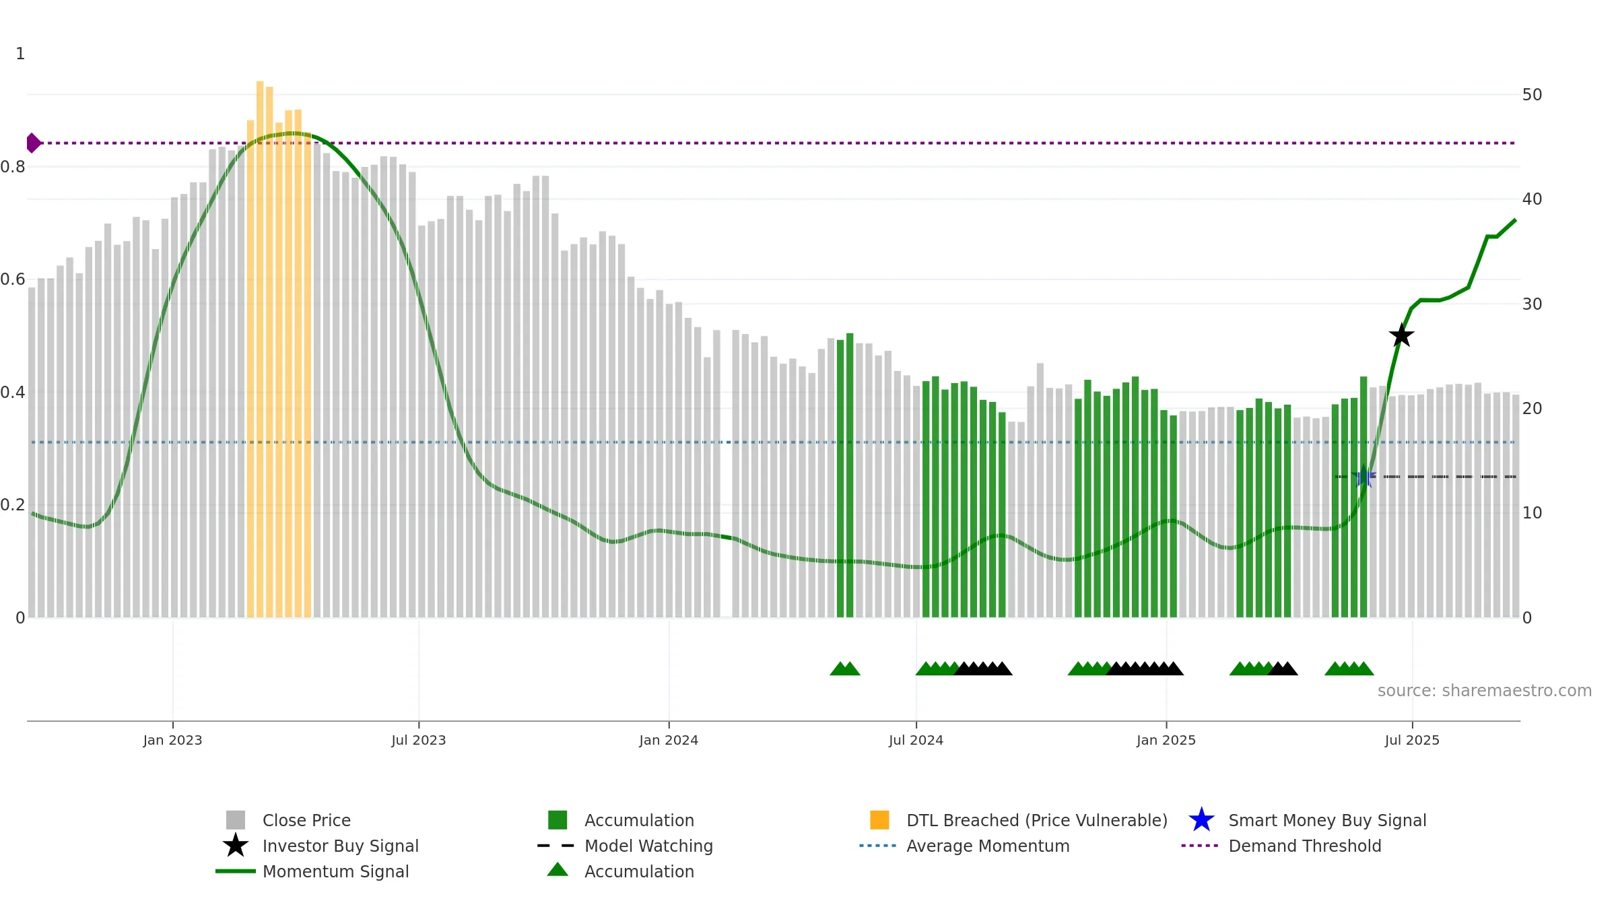
Task: Click the Jul 2024 axis label
Action: 916,741
